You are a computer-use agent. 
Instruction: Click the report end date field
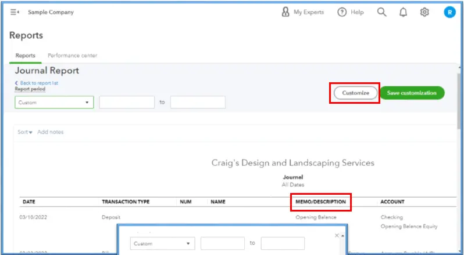click(198, 103)
